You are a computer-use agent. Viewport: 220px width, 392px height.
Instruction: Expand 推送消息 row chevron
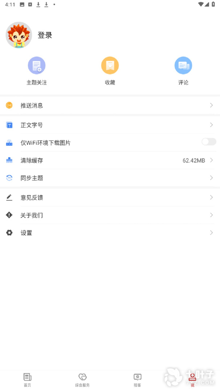tap(211, 105)
